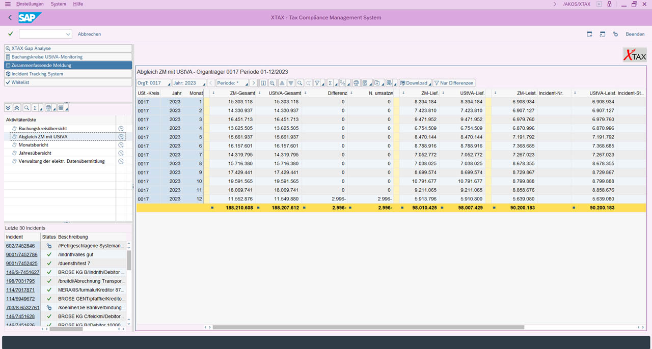Expand the activity print dropdown arrow
The width and height of the screenshot is (652, 349).
click(54, 109)
